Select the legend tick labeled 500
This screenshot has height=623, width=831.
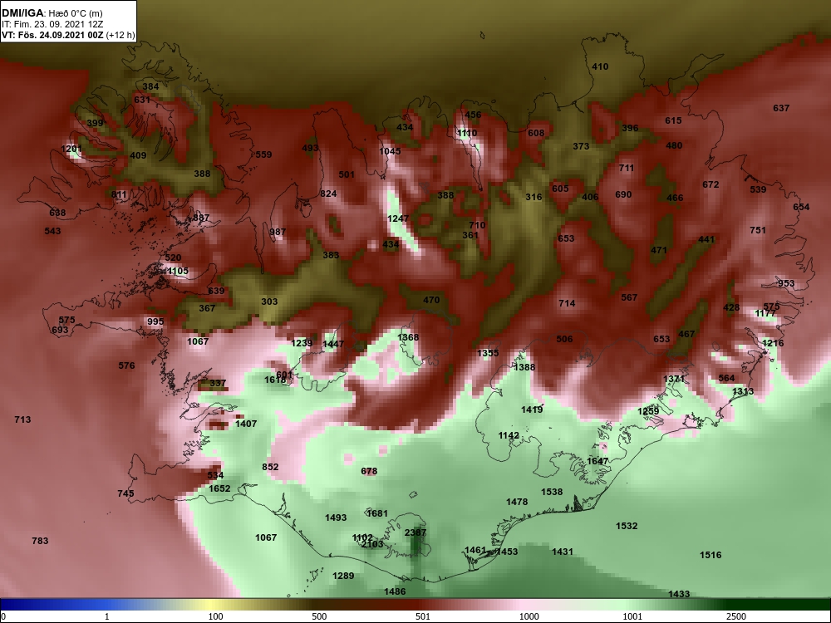[319, 616]
